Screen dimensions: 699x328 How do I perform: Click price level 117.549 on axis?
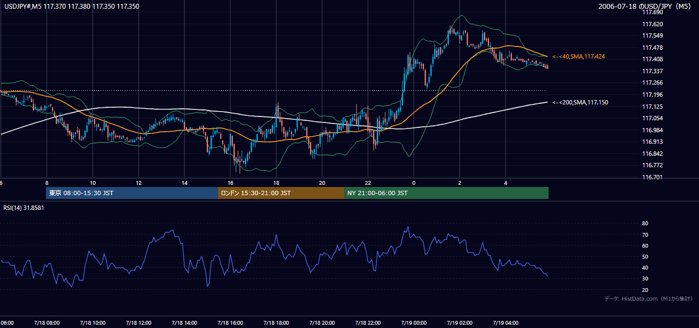click(652, 36)
